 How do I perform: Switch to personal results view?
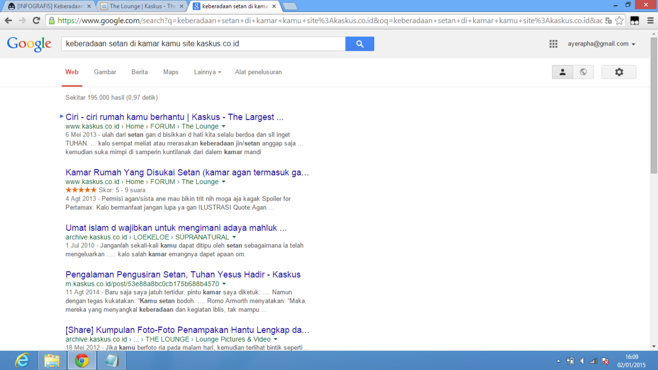point(562,72)
